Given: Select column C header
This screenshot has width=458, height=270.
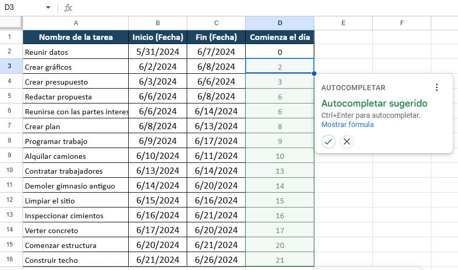Looking at the screenshot, I should (216, 23).
